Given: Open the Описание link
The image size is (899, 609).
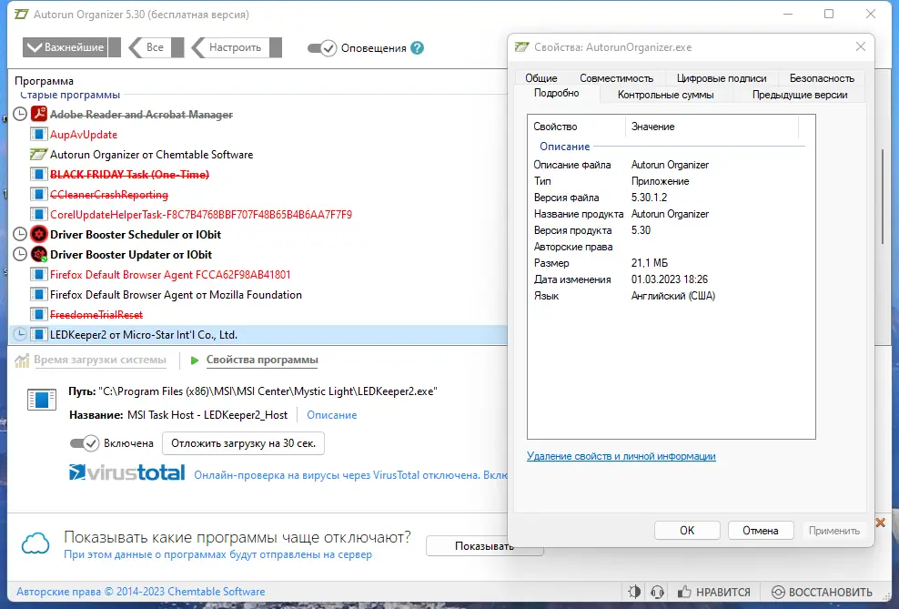Looking at the screenshot, I should pyautogui.click(x=331, y=414).
